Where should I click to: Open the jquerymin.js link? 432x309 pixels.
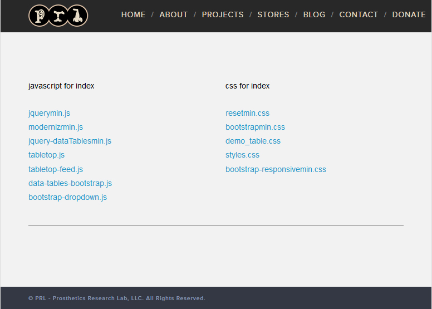pyautogui.click(x=50, y=113)
